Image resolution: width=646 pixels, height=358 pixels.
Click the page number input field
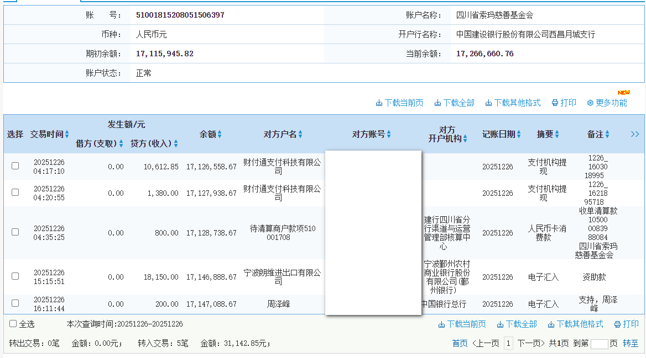pyautogui.click(x=598, y=343)
